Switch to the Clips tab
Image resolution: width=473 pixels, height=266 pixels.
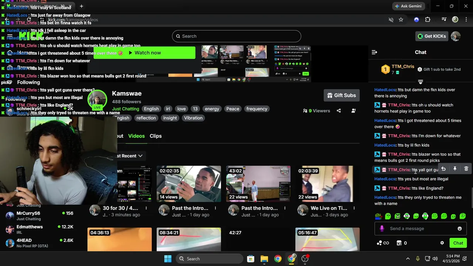pyautogui.click(x=156, y=136)
